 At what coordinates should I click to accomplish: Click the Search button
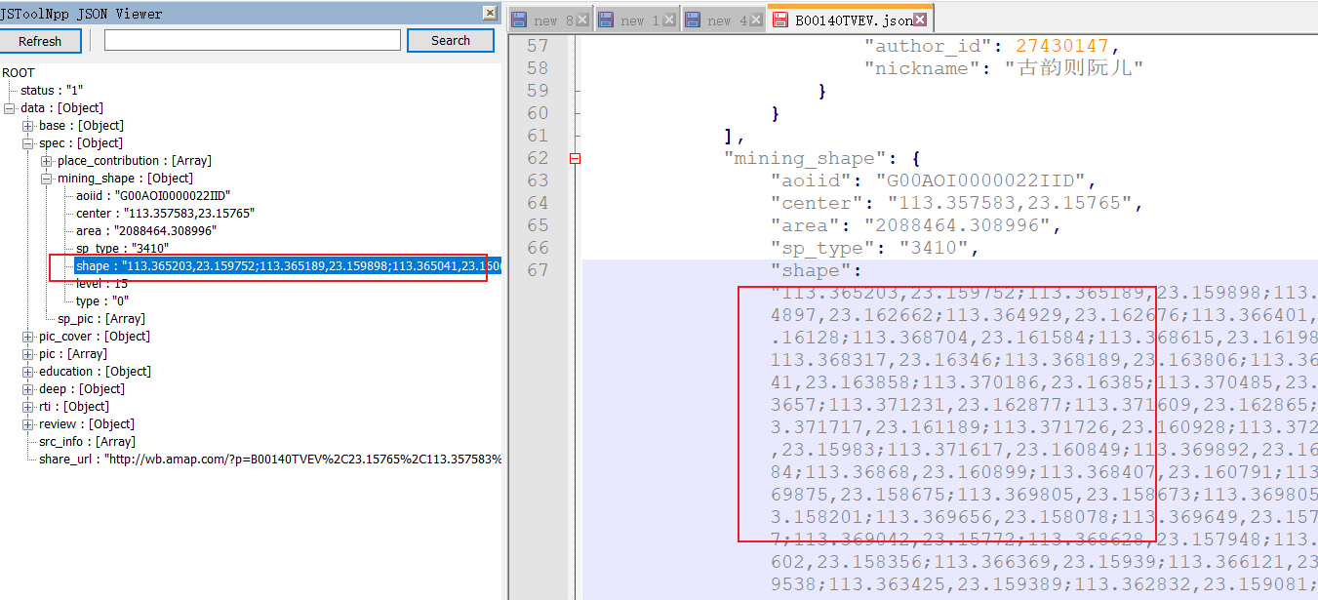coord(451,40)
